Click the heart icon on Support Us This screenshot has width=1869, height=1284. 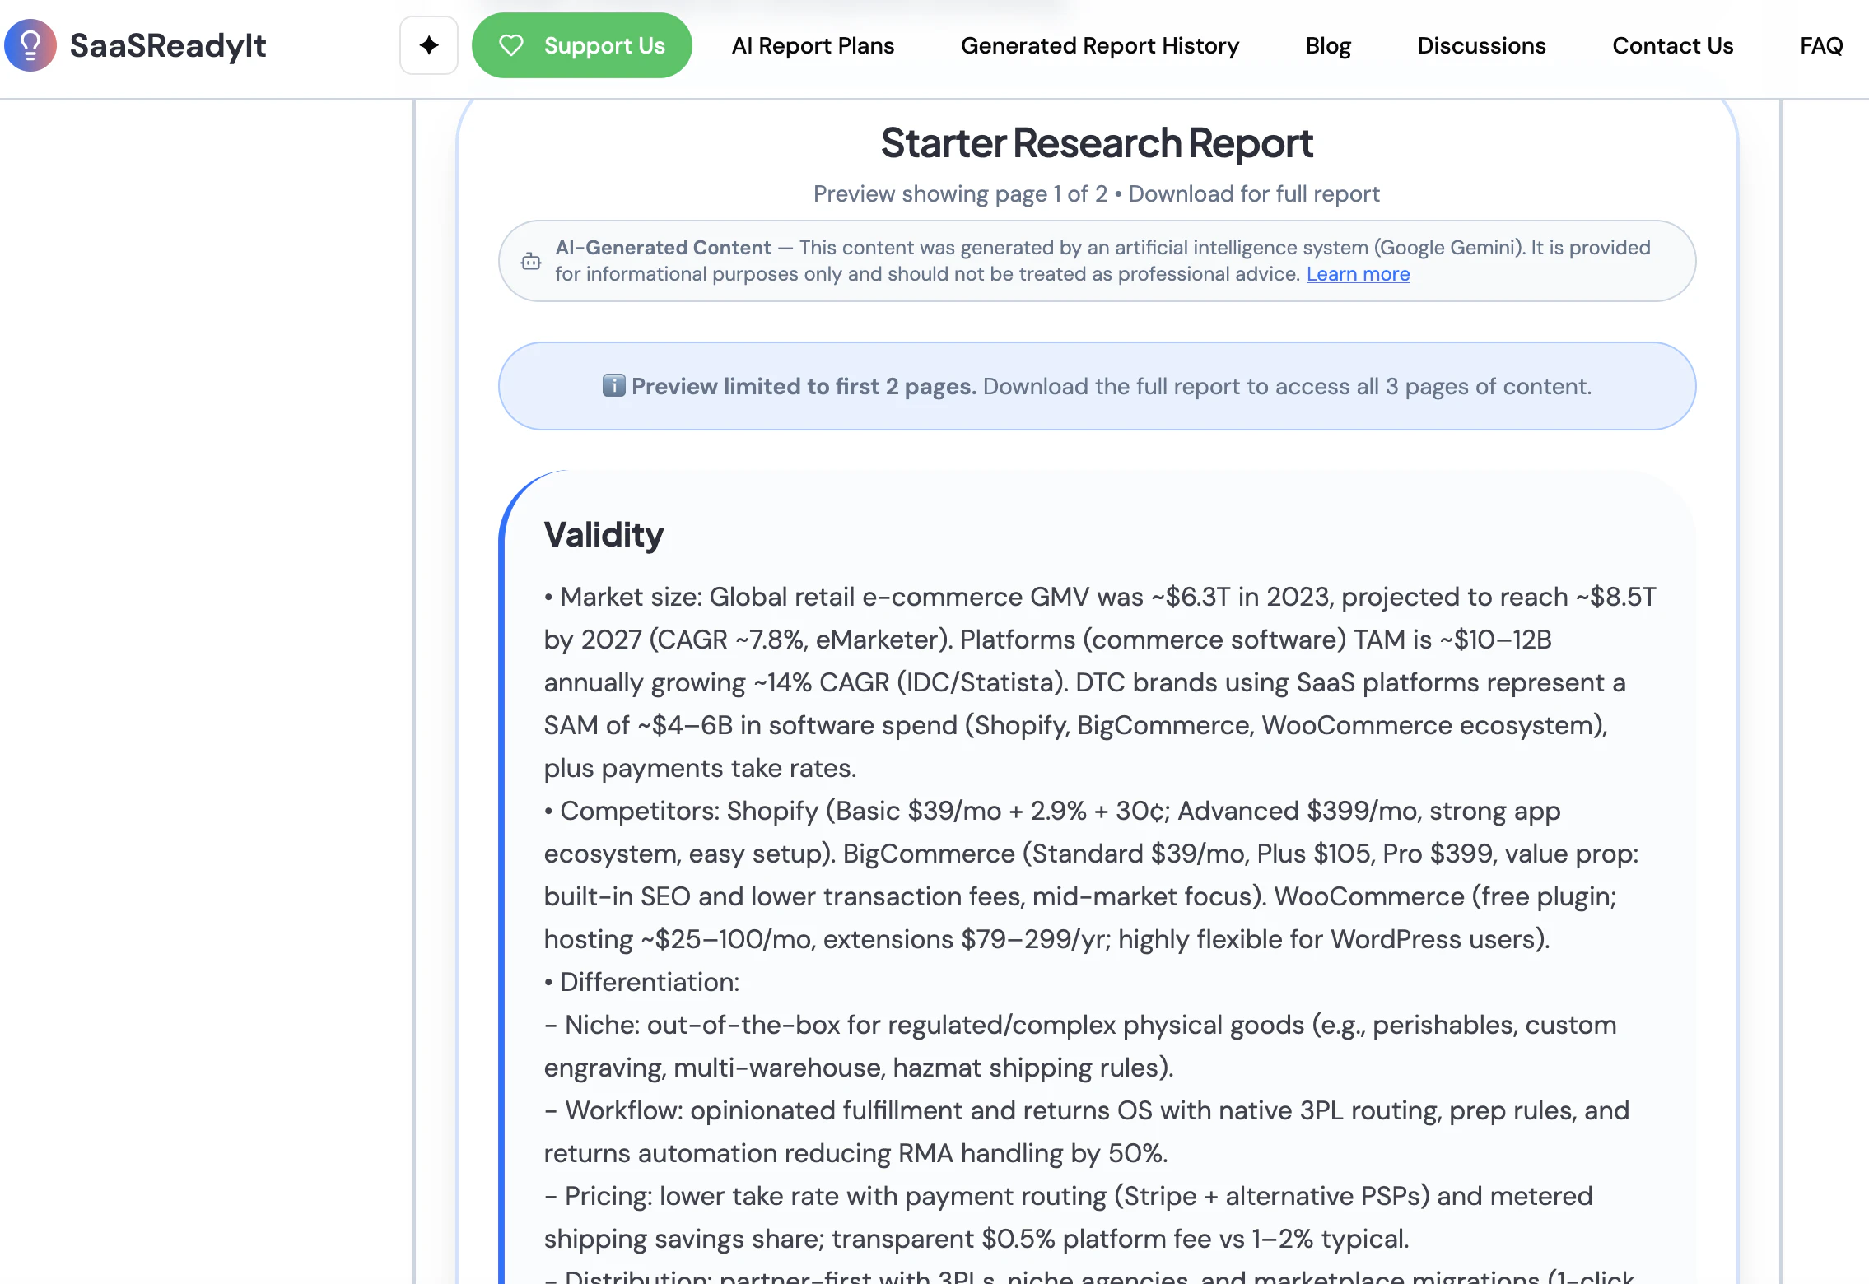pyautogui.click(x=511, y=45)
